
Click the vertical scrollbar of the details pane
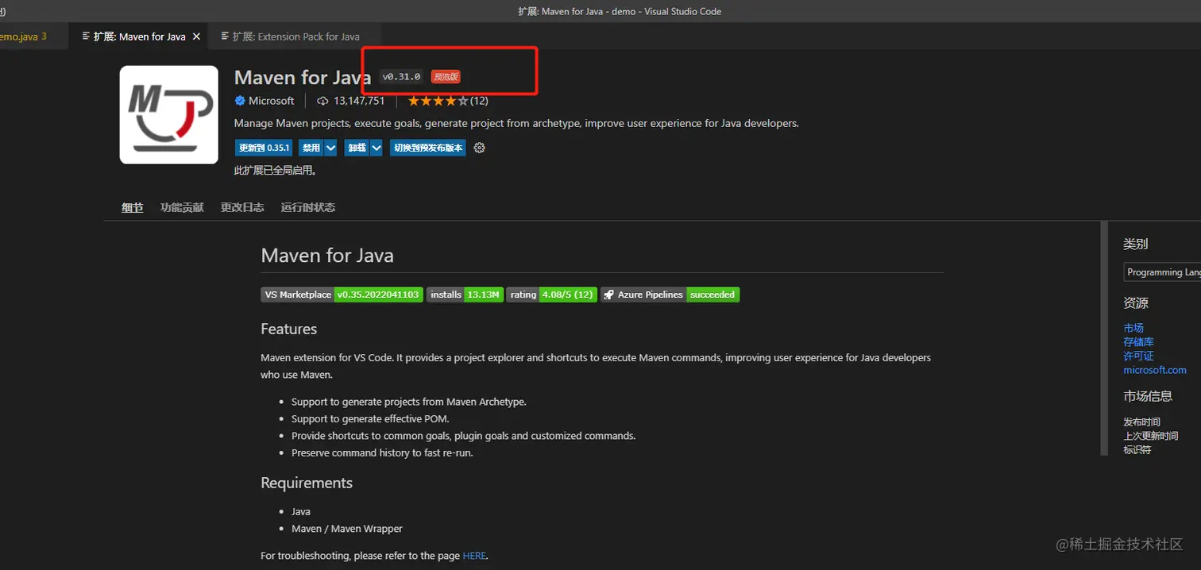1103,339
